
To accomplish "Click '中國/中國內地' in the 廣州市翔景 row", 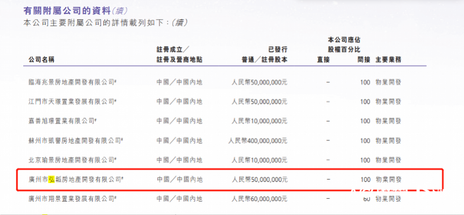I will tap(179, 199).
